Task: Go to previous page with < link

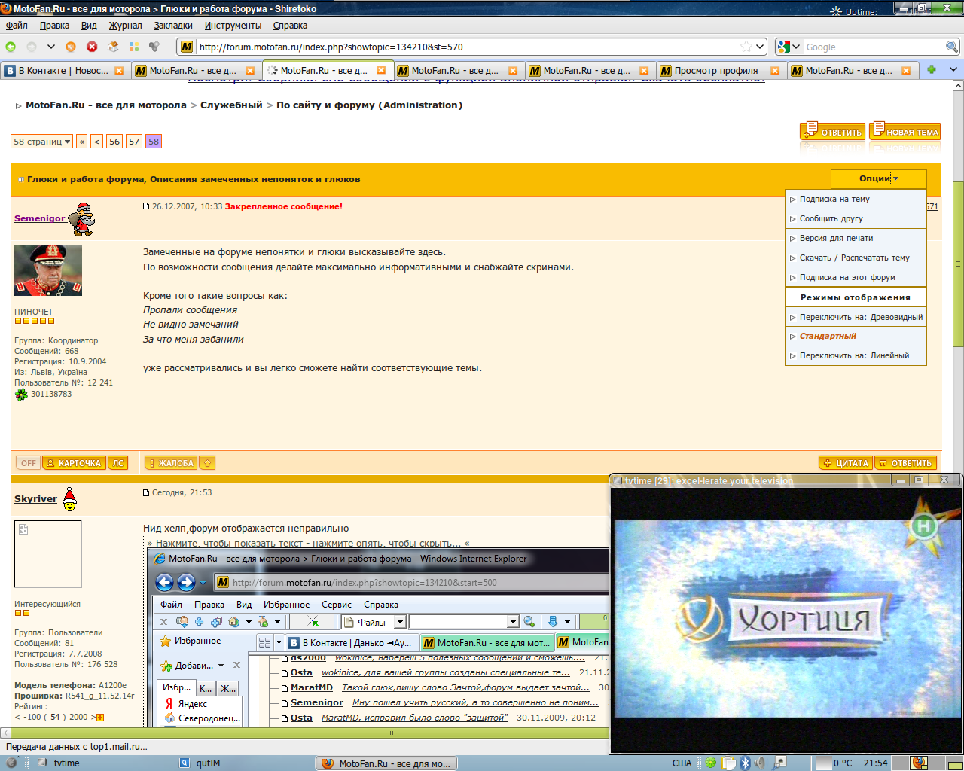Action: (97, 142)
